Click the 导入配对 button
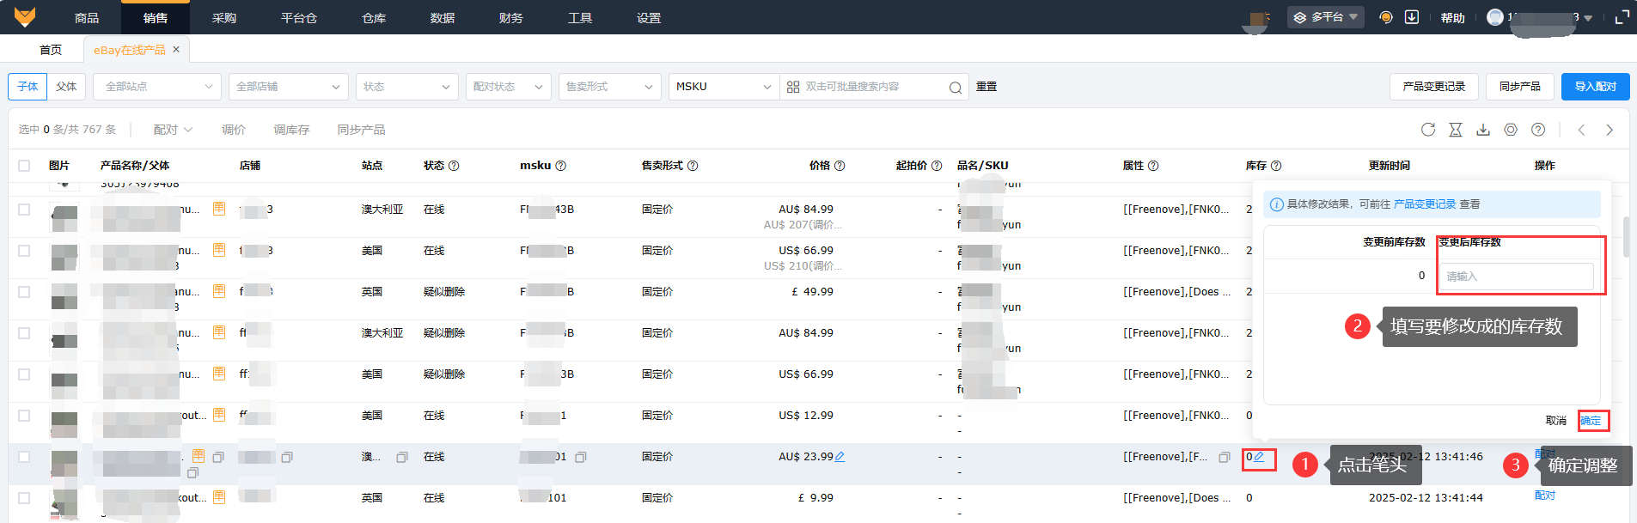The width and height of the screenshot is (1637, 523). (1595, 87)
